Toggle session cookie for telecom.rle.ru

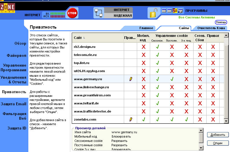(x=158, y=55)
